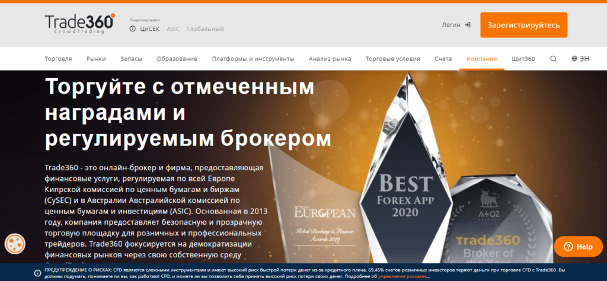Open the orange Help chat button
This screenshot has height=281, width=607.
578,247
